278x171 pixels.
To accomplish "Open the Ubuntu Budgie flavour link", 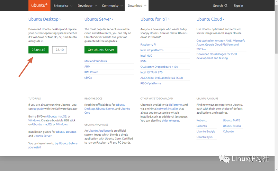I will point(206,131).
